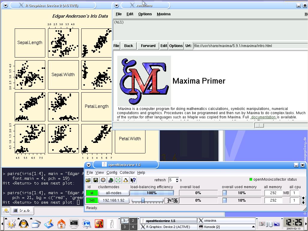Click the floppy disk save icon in openMosixview
Viewport: 308px width, 231px height.
coord(96,180)
